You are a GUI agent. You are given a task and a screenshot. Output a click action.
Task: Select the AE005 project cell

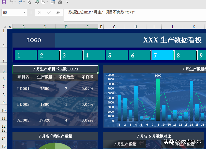tap(23, 120)
